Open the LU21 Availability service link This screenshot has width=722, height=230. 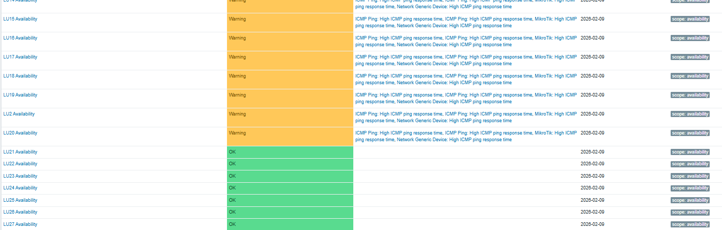point(20,152)
